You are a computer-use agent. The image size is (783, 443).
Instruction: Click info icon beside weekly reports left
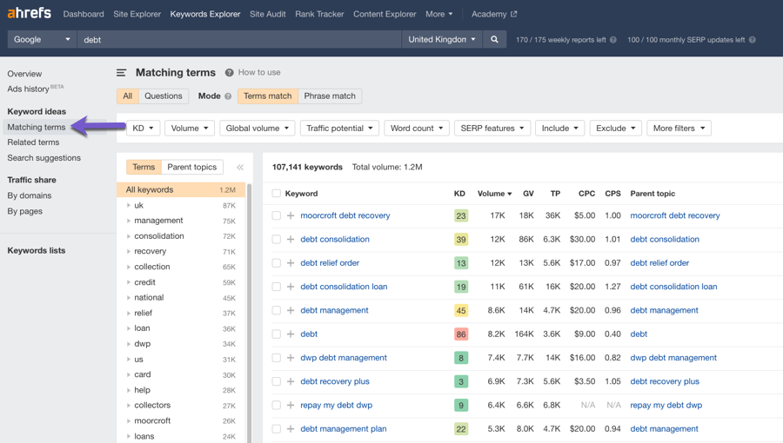point(613,40)
